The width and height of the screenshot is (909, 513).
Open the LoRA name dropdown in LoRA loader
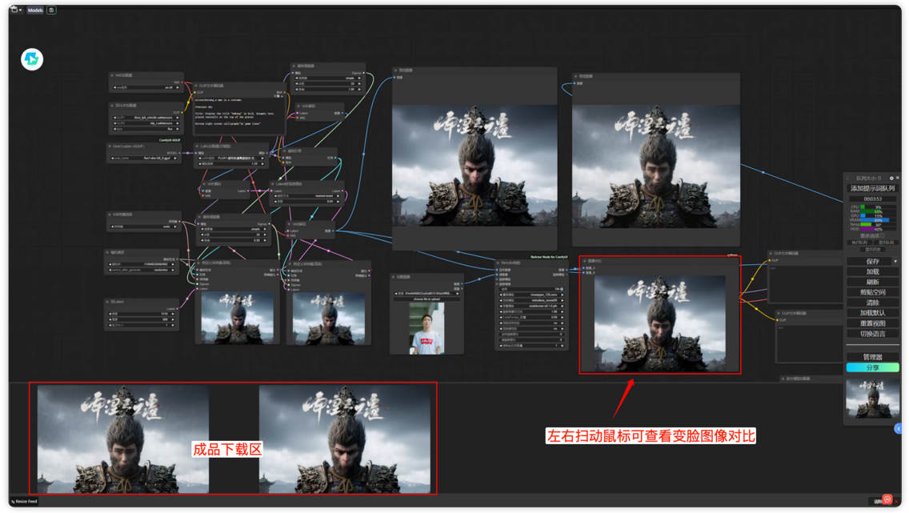pos(232,158)
